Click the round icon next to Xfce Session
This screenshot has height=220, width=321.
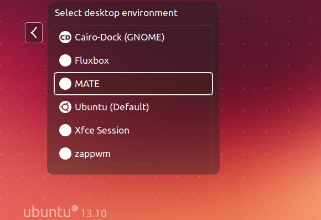65,130
